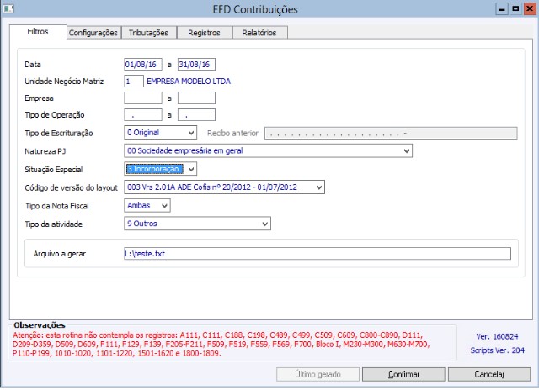Click the red Atenção warning text
The image size is (539, 390).
(221, 344)
